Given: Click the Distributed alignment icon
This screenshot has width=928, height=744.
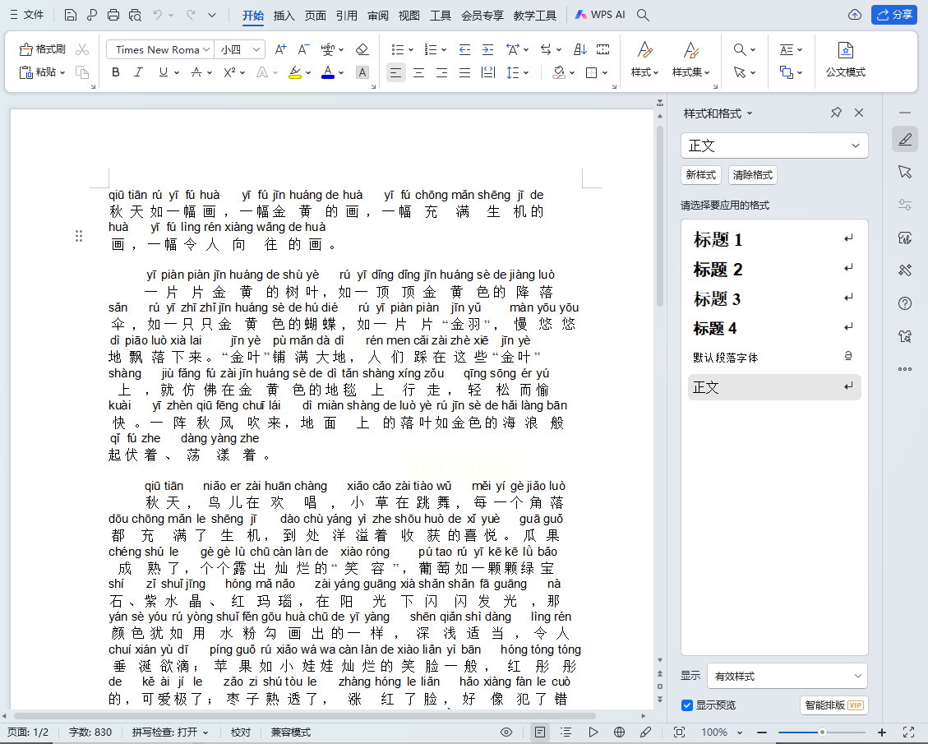Looking at the screenshot, I should (x=488, y=72).
